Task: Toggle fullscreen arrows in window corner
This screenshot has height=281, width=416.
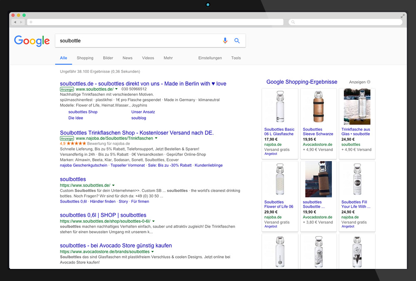Action: (x=402, y=16)
